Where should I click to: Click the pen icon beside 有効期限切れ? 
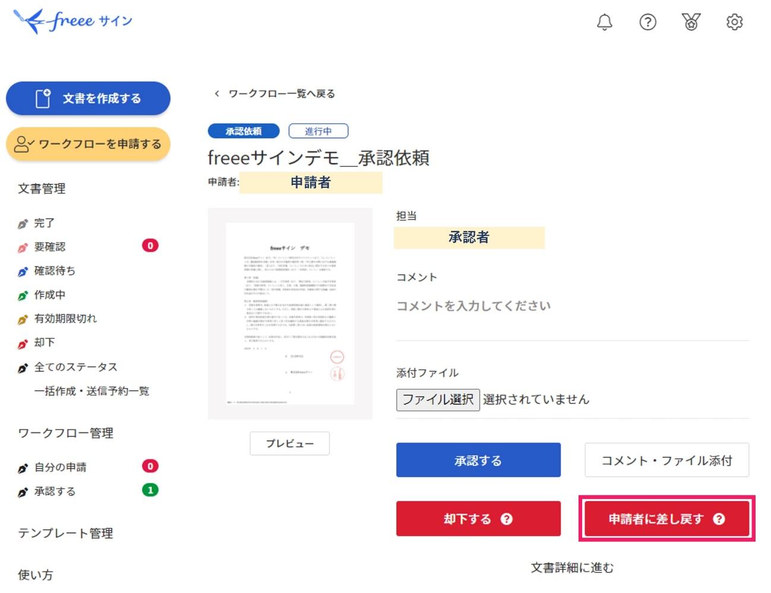coord(23,320)
